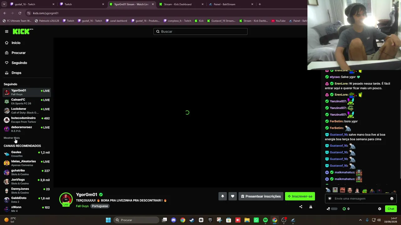The image size is (401, 225).
Task: Toggle notification bell for YgorGm01
Action: [222, 196]
